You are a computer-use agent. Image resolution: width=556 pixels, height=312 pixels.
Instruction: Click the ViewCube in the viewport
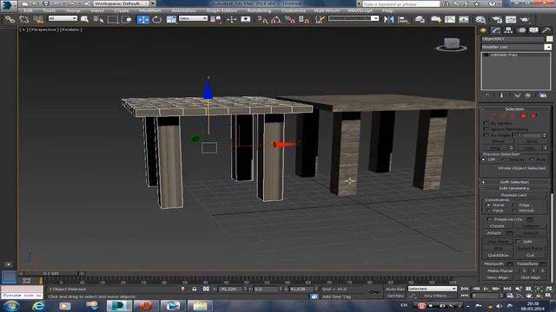coord(452,44)
